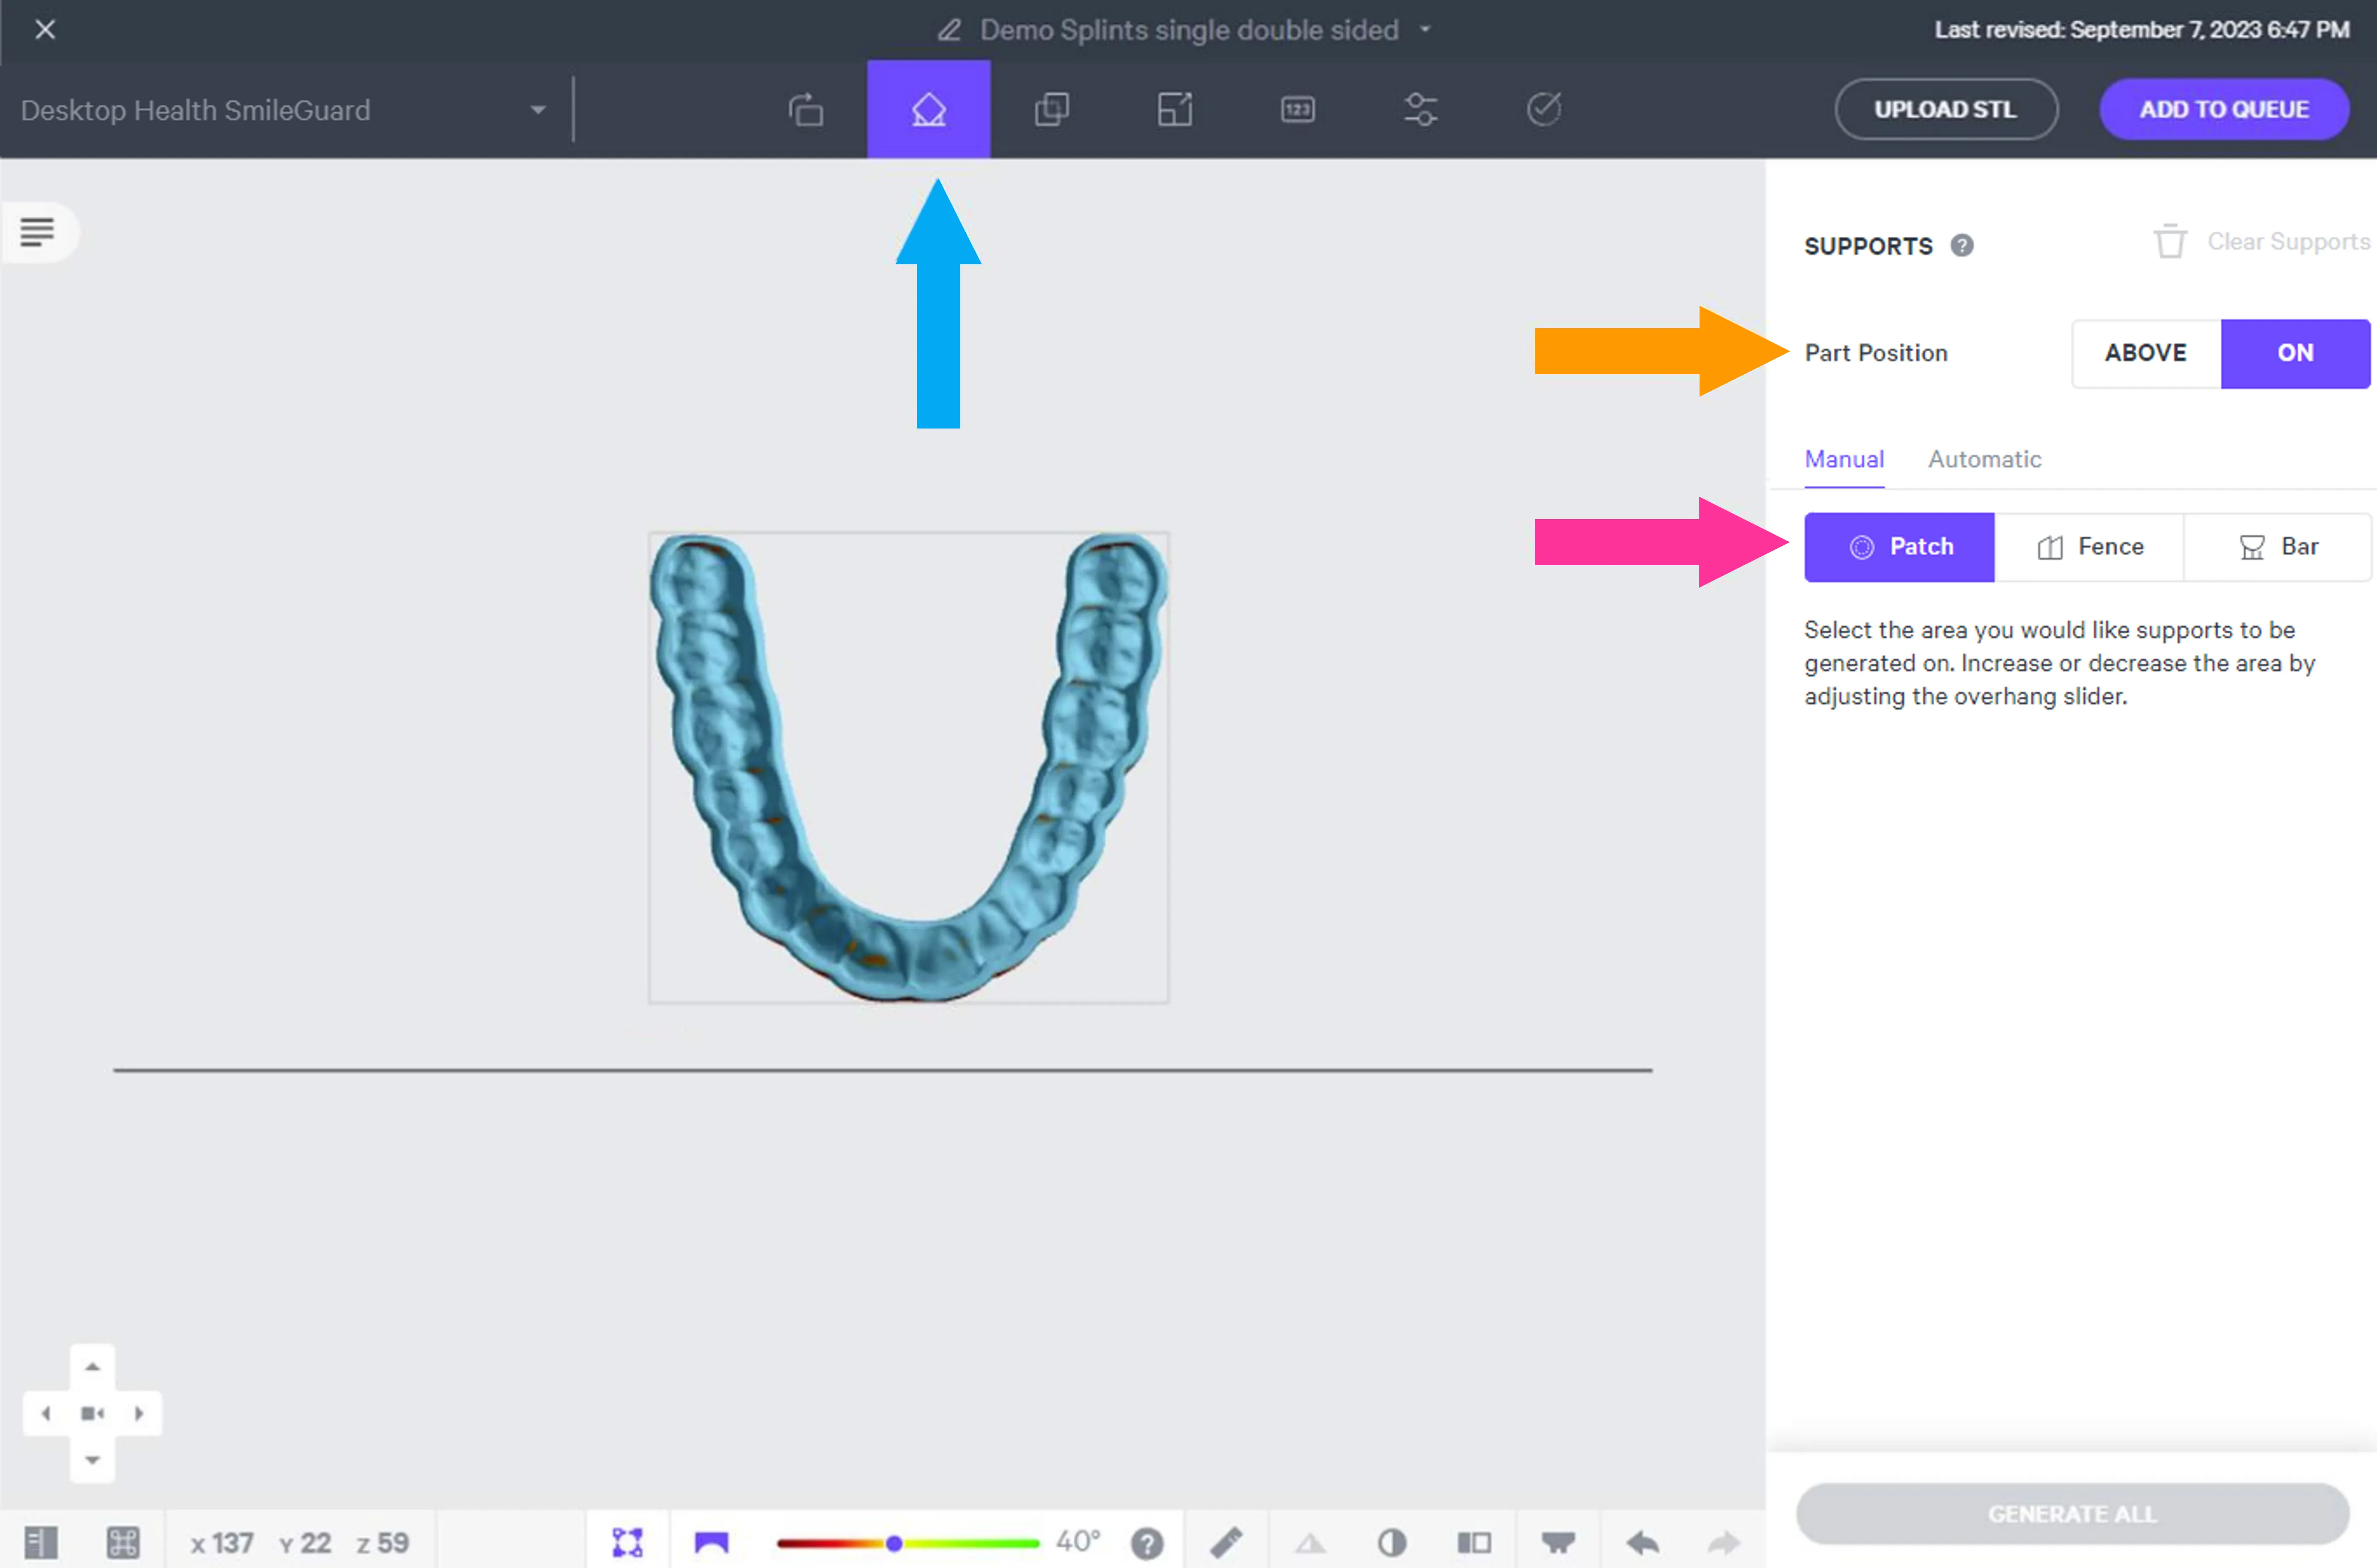Set Part Position to ON
The image size is (2377, 1568).
[2295, 353]
